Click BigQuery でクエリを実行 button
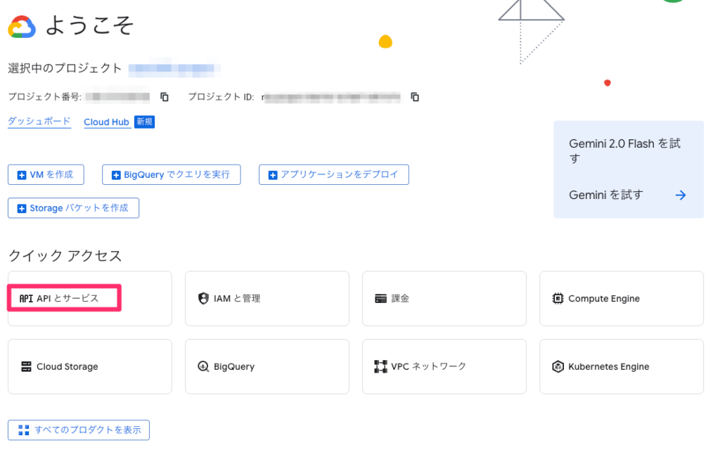This screenshot has width=720, height=450. tap(172, 174)
